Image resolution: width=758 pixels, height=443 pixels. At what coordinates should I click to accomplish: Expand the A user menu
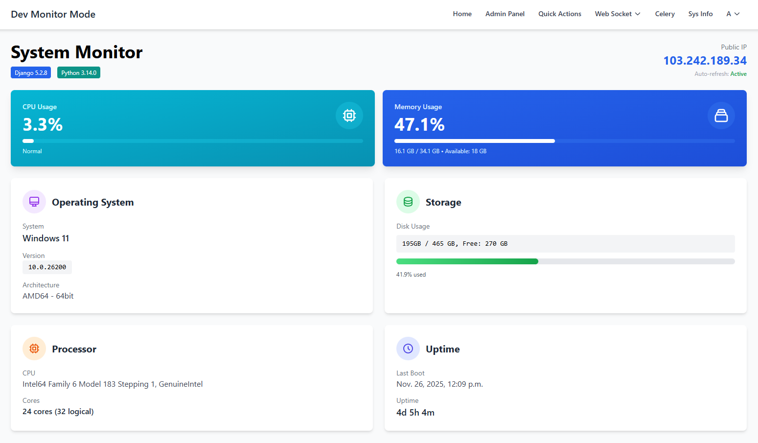pyautogui.click(x=733, y=14)
